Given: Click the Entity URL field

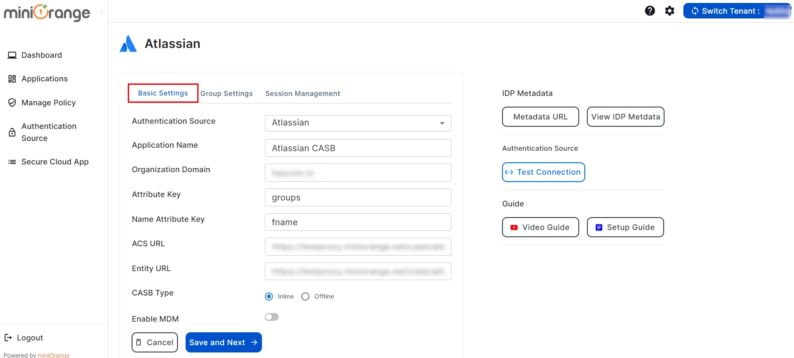Looking at the screenshot, I should pos(358,271).
